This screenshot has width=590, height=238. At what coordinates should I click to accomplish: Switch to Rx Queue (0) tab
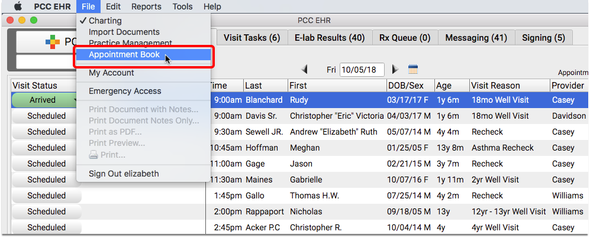click(x=405, y=38)
